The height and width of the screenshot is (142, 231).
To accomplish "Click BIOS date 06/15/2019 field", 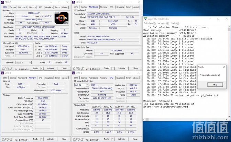I will tap(113, 43).
